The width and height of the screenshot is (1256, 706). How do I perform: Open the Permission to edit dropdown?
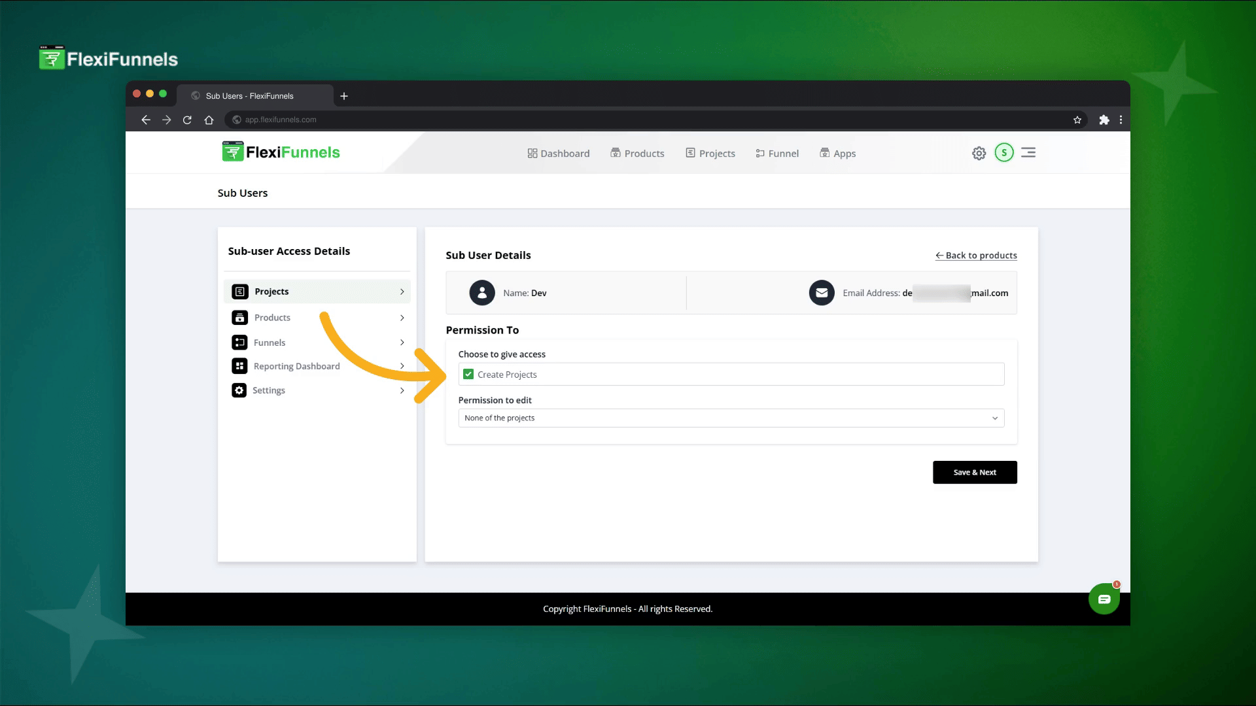click(731, 418)
